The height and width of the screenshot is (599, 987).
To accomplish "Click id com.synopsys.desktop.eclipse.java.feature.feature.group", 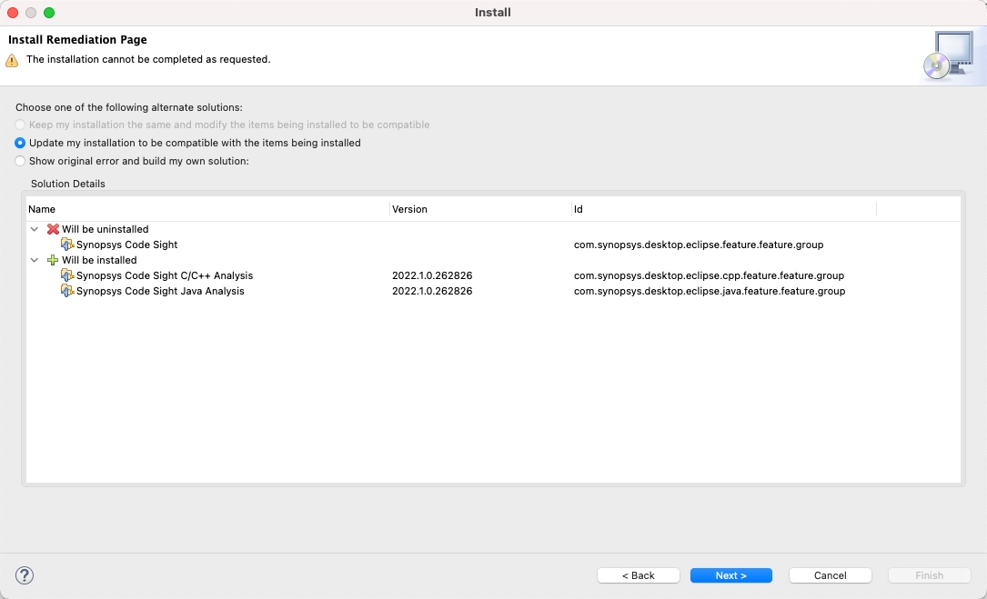I will [710, 291].
